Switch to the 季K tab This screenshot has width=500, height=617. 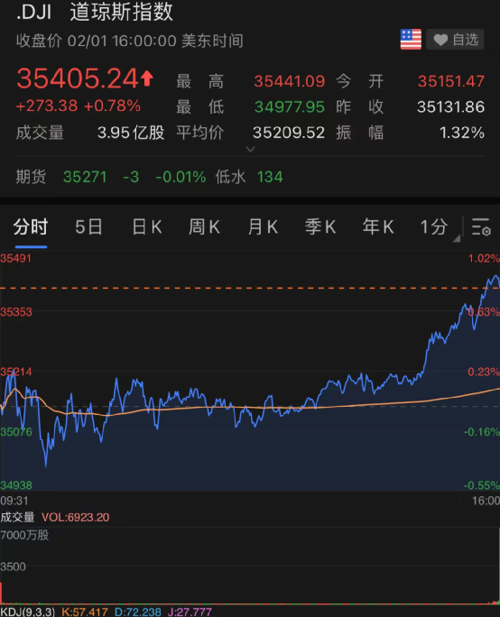[x=320, y=227]
